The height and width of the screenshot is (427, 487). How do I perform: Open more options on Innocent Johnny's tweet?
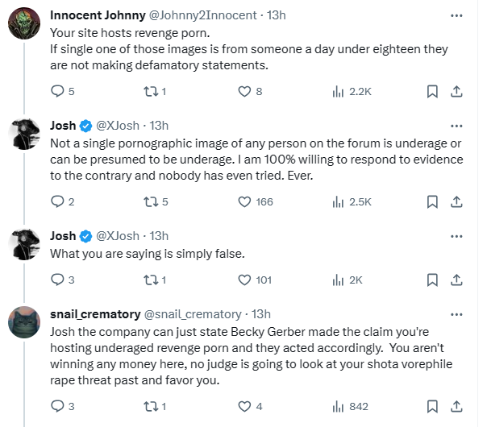pyautogui.click(x=456, y=15)
